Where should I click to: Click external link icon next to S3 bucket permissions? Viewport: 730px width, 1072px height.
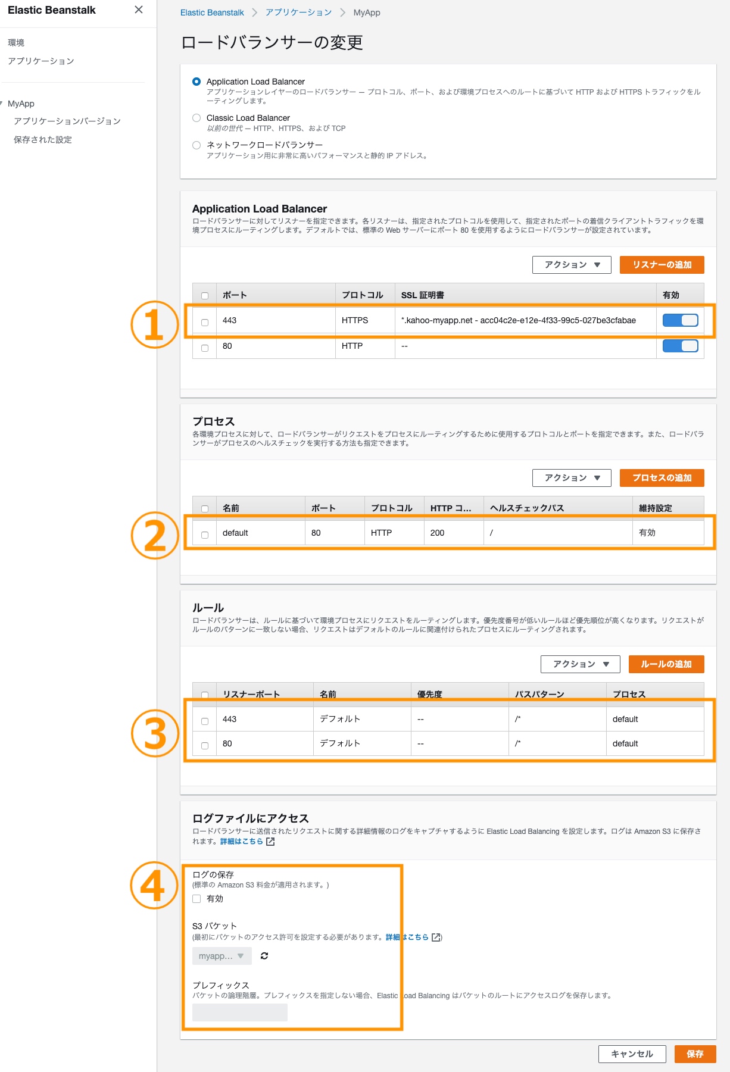coord(436,937)
